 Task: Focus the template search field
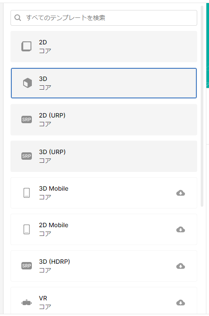[x=104, y=18]
